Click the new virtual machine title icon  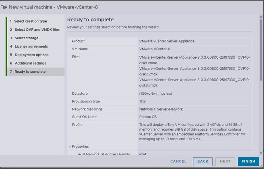(4, 7)
